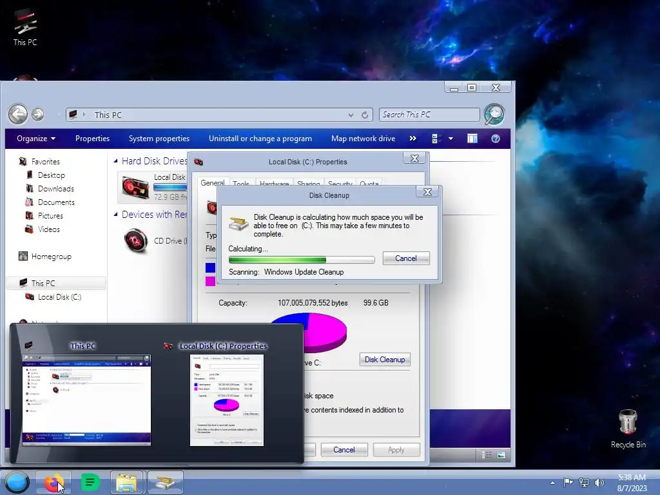The height and width of the screenshot is (495, 660).
Task: Click Properties in the Explorer toolbar
Action: pos(93,139)
